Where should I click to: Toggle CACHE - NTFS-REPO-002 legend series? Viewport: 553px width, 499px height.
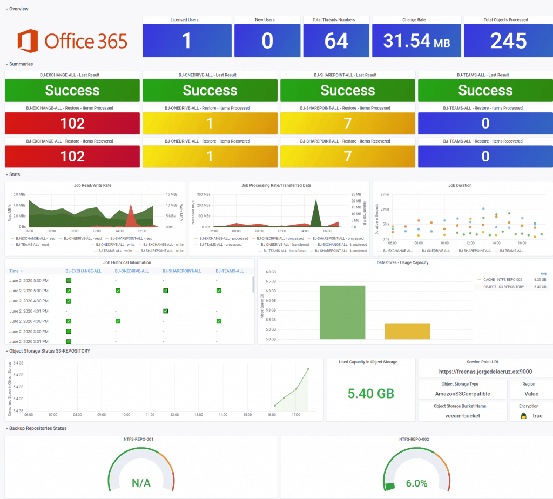[x=503, y=280]
